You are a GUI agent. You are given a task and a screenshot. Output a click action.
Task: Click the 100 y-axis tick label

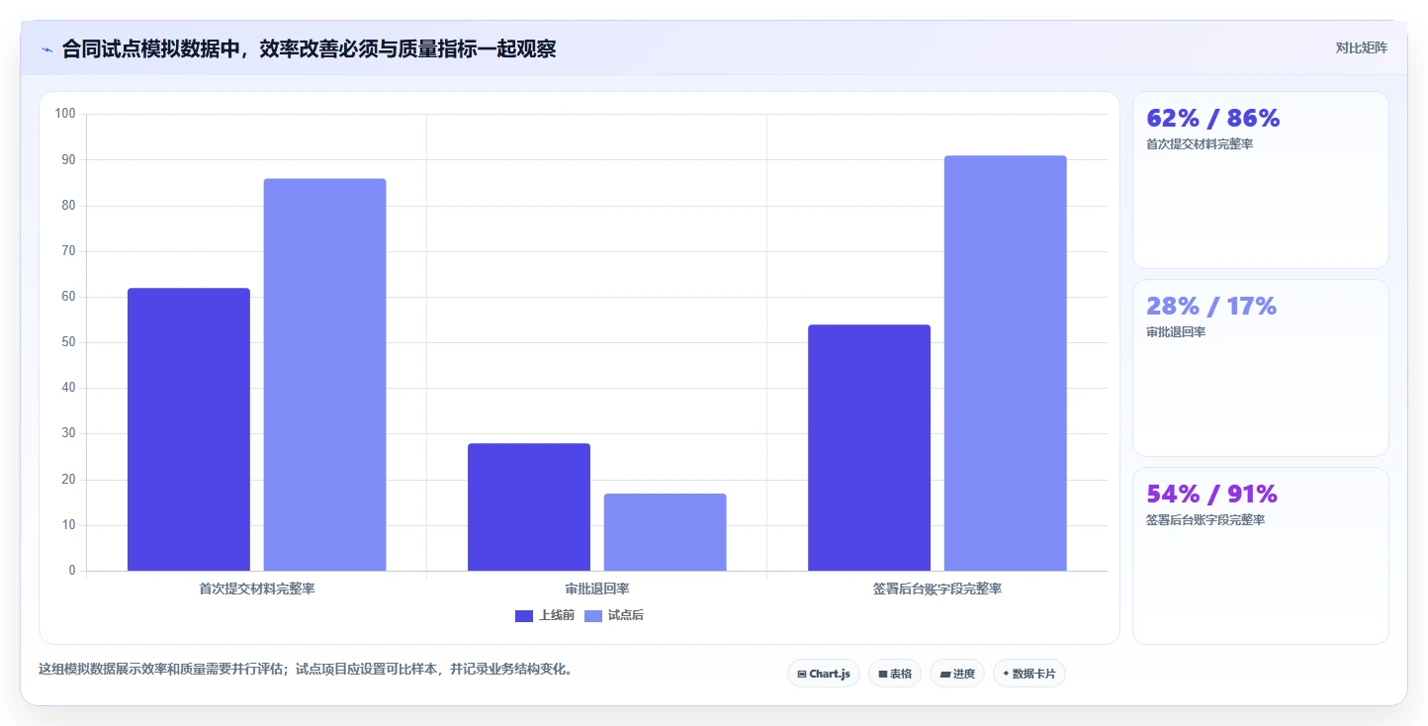click(65, 114)
